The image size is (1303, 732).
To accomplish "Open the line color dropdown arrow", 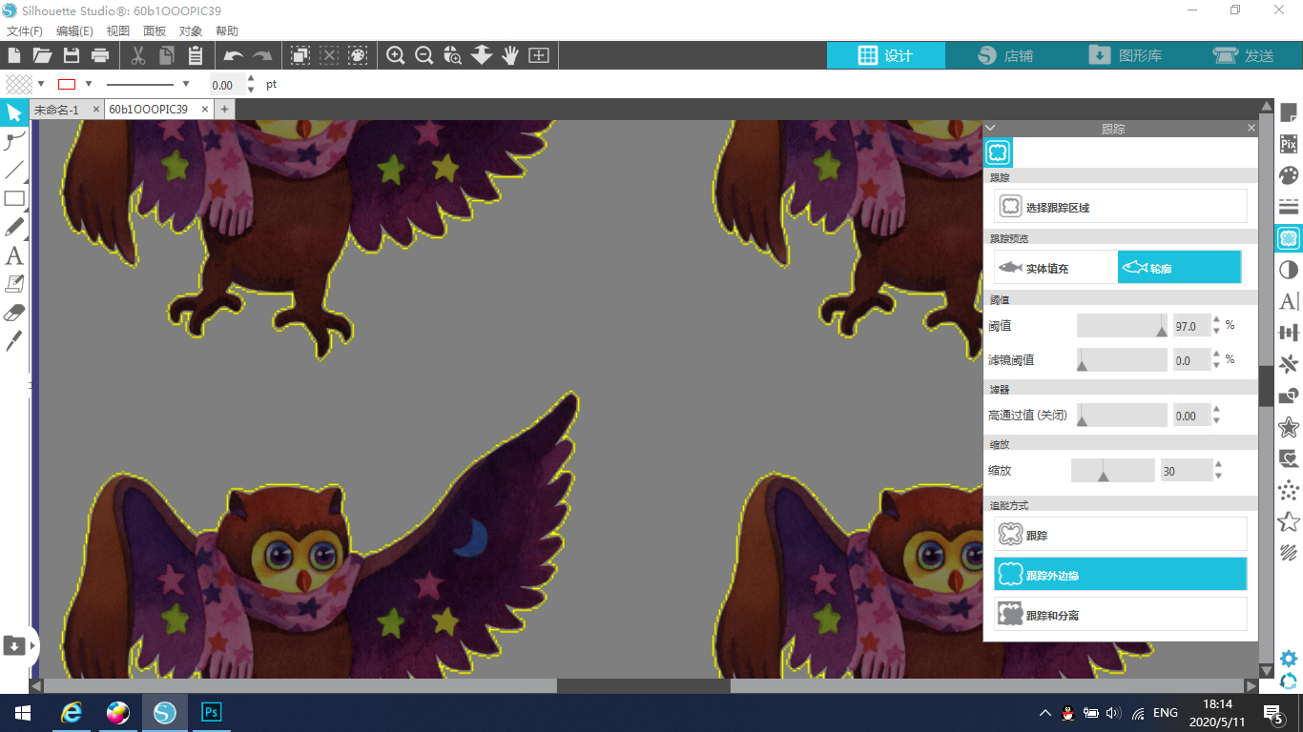I will coord(89,84).
